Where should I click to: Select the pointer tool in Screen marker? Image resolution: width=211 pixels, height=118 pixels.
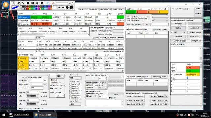pos(13,3)
